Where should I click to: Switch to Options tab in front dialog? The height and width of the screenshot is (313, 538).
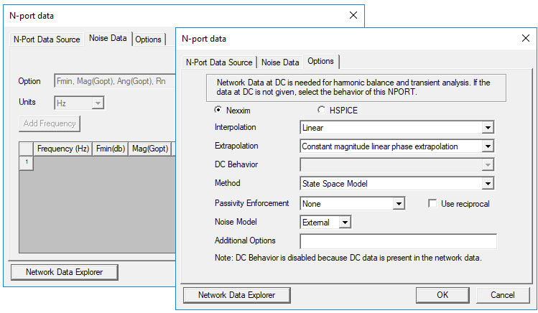click(320, 61)
